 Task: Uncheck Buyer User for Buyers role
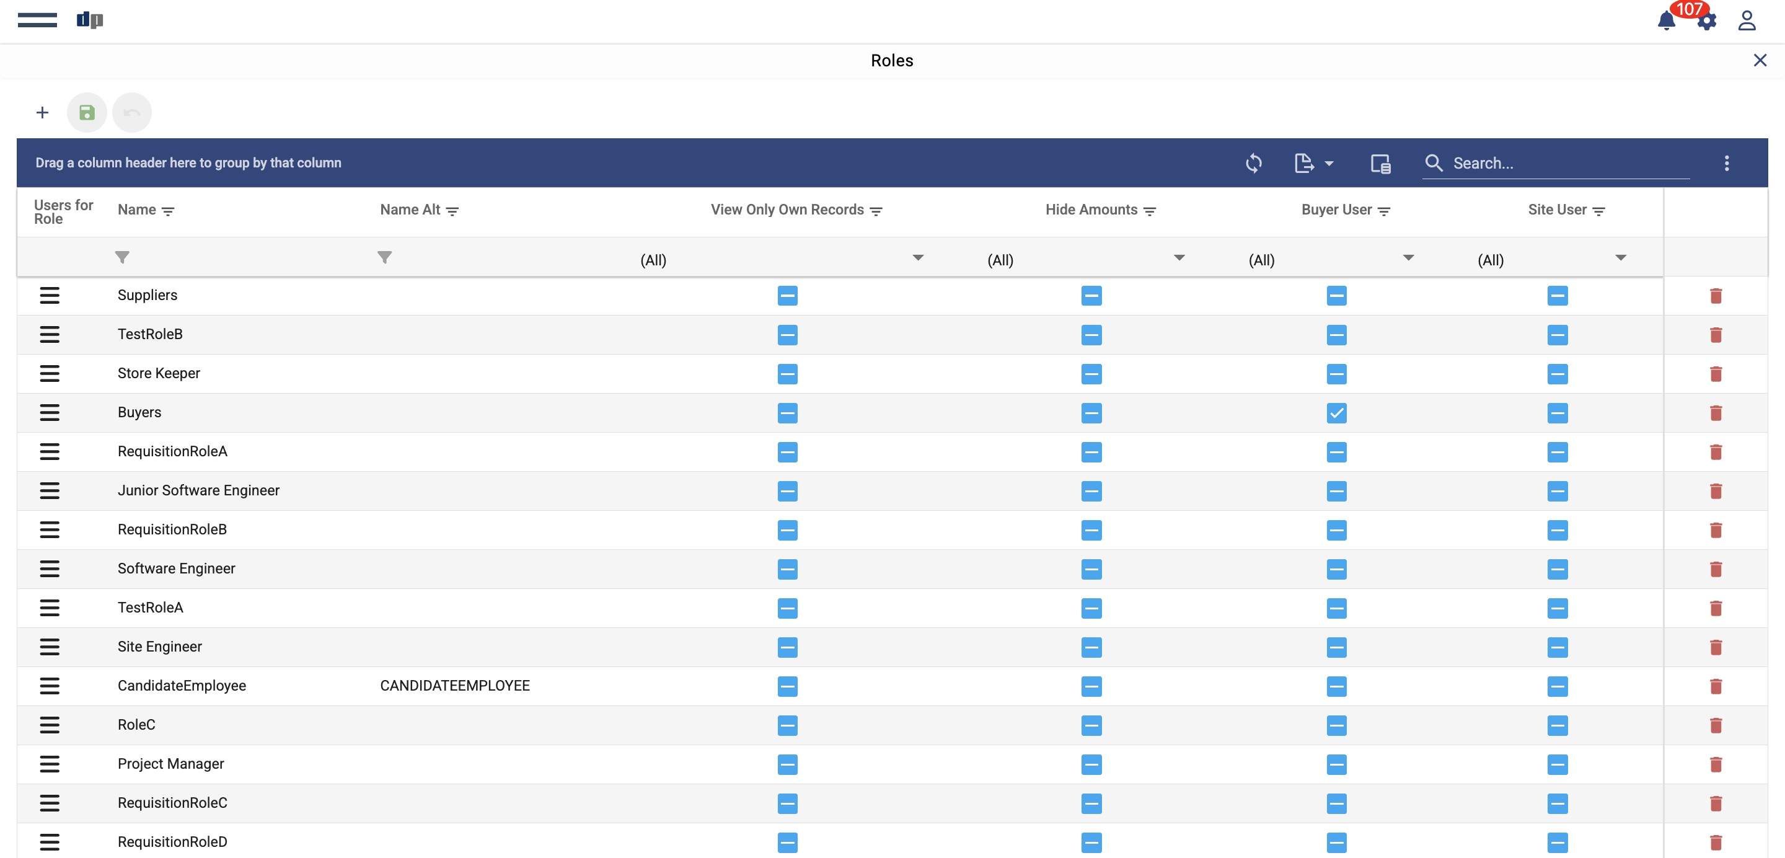(x=1336, y=413)
